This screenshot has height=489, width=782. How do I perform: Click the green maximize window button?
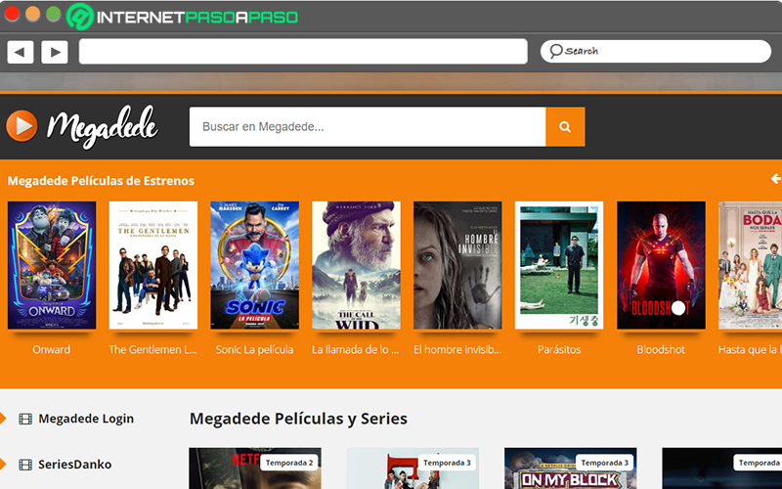coord(54,14)
